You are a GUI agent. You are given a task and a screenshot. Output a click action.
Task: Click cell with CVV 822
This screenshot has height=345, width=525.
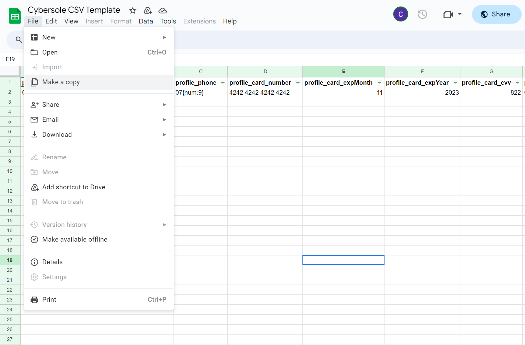491,92
